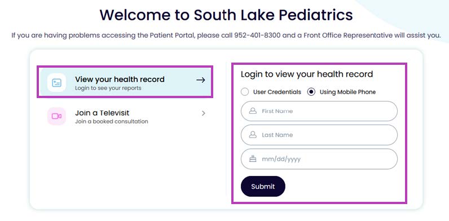Click the person icon in Last Name field

click(253, 135)
